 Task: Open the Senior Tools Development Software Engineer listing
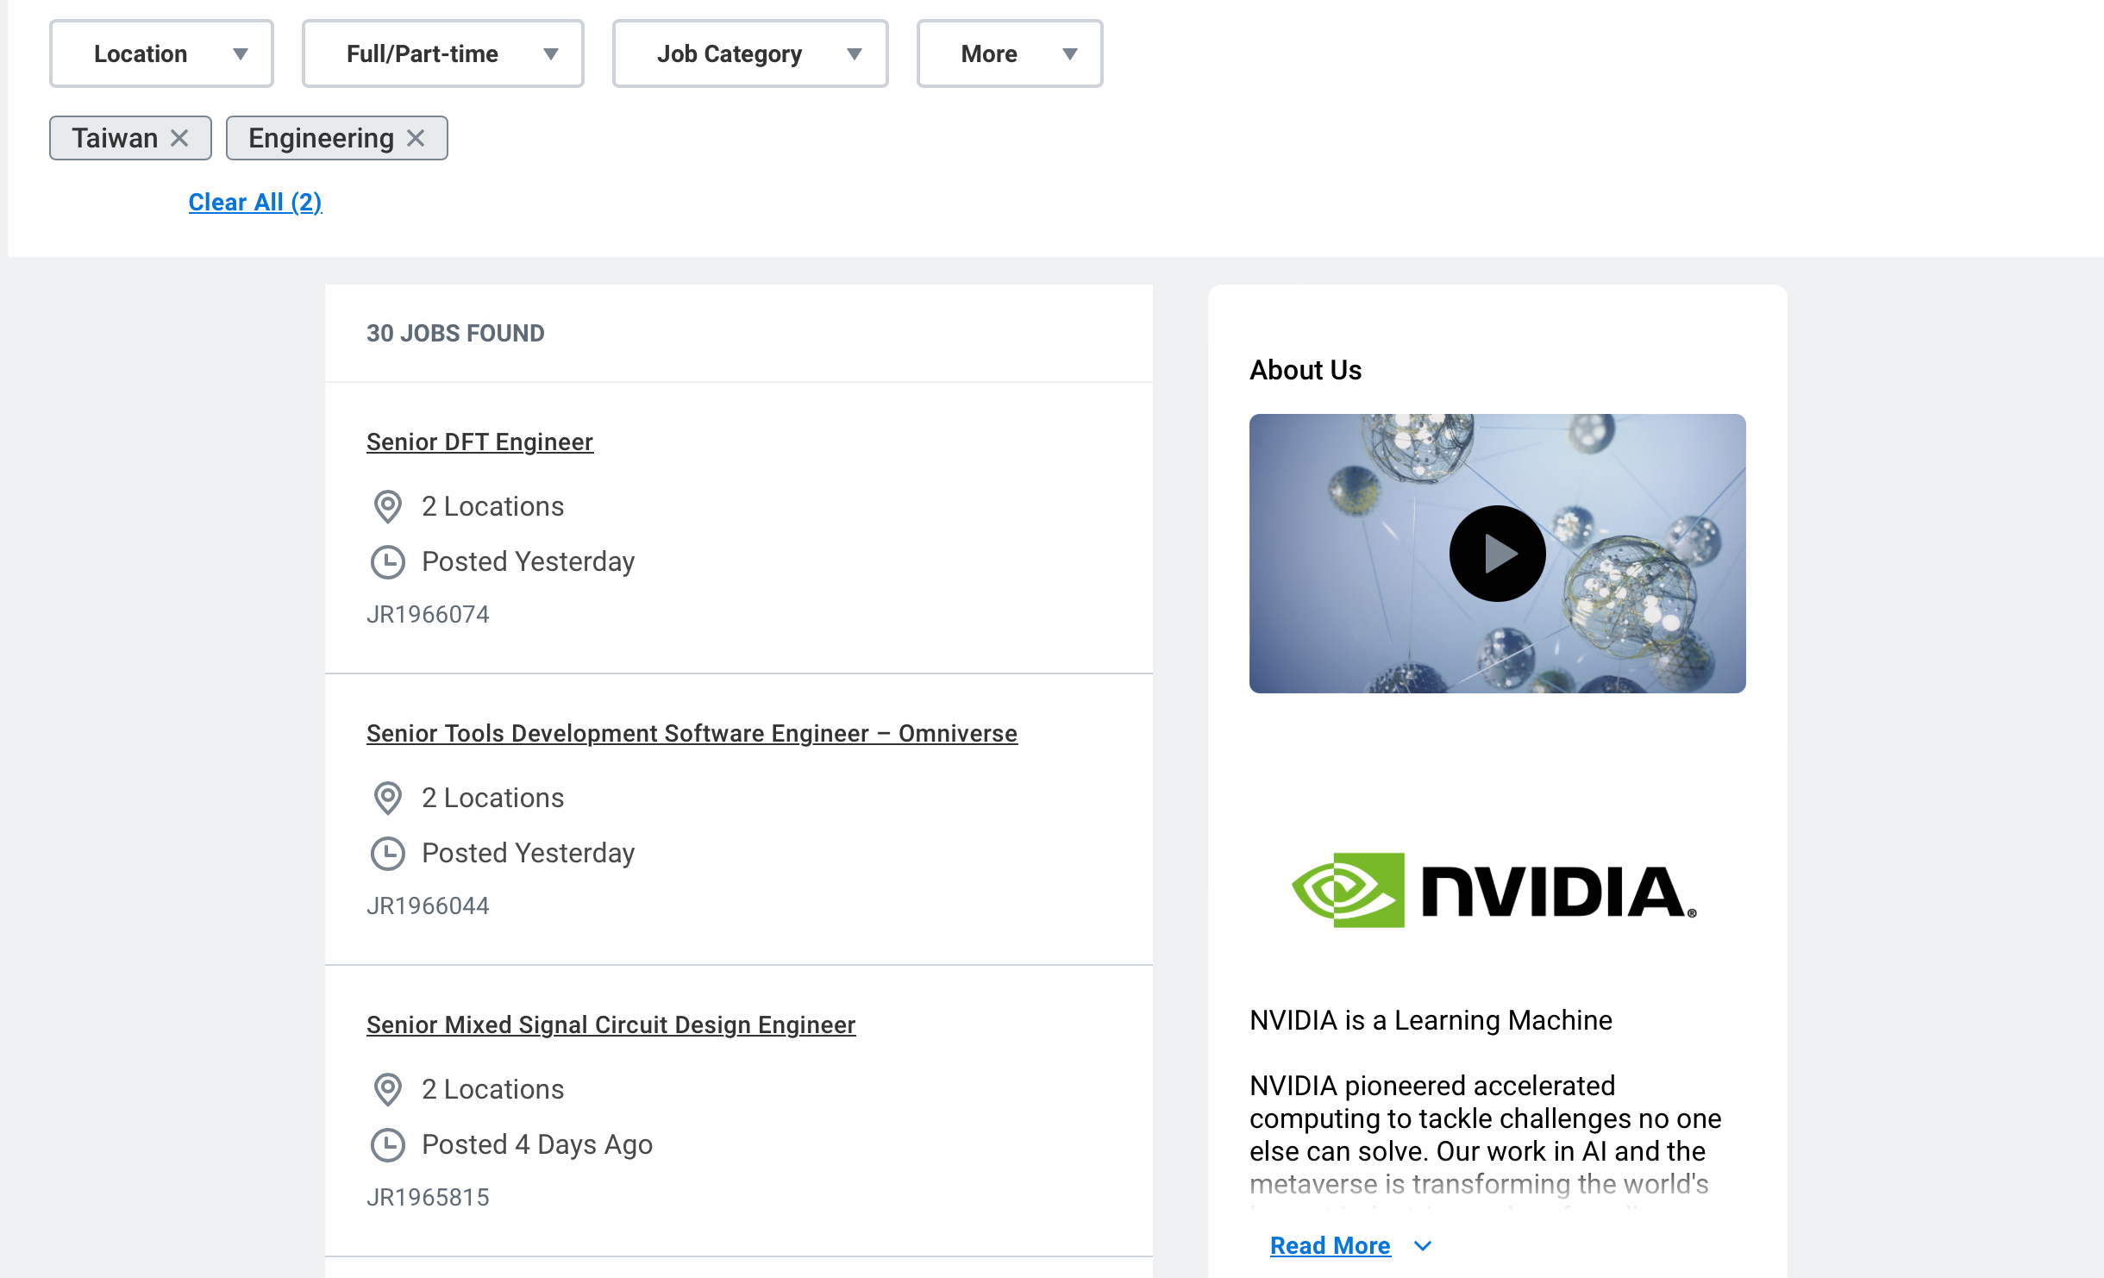click(692, 733)
